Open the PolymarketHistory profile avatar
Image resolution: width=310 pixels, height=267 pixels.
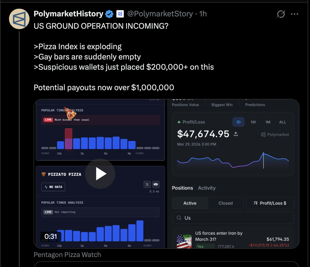[x=19, y=19]
